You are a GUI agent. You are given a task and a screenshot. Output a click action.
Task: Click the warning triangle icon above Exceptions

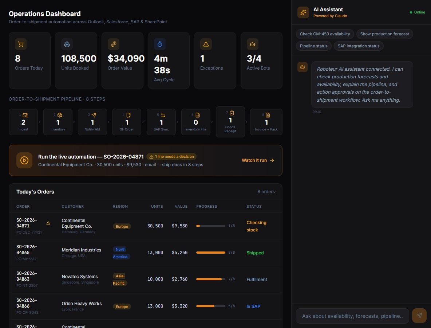coord(206,44)
